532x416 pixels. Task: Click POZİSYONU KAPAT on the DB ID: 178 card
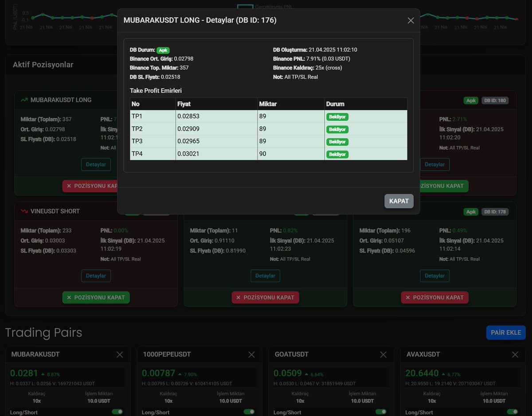(x=434, y=297)
